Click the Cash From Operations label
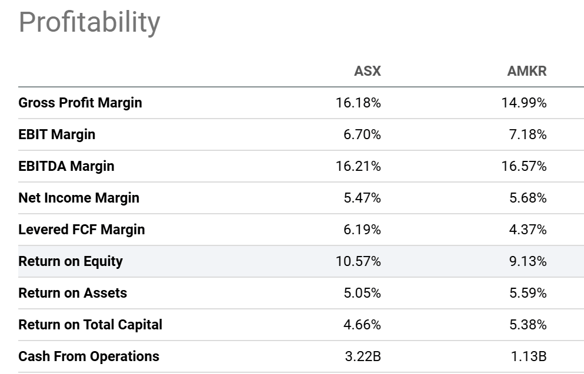Screen dimensions: 584x374 coord(88,356)
